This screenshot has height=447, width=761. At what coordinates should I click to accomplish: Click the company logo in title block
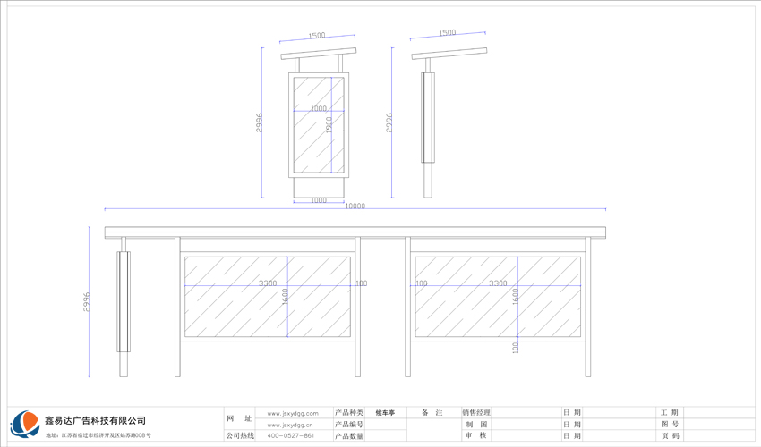(25, 425)
